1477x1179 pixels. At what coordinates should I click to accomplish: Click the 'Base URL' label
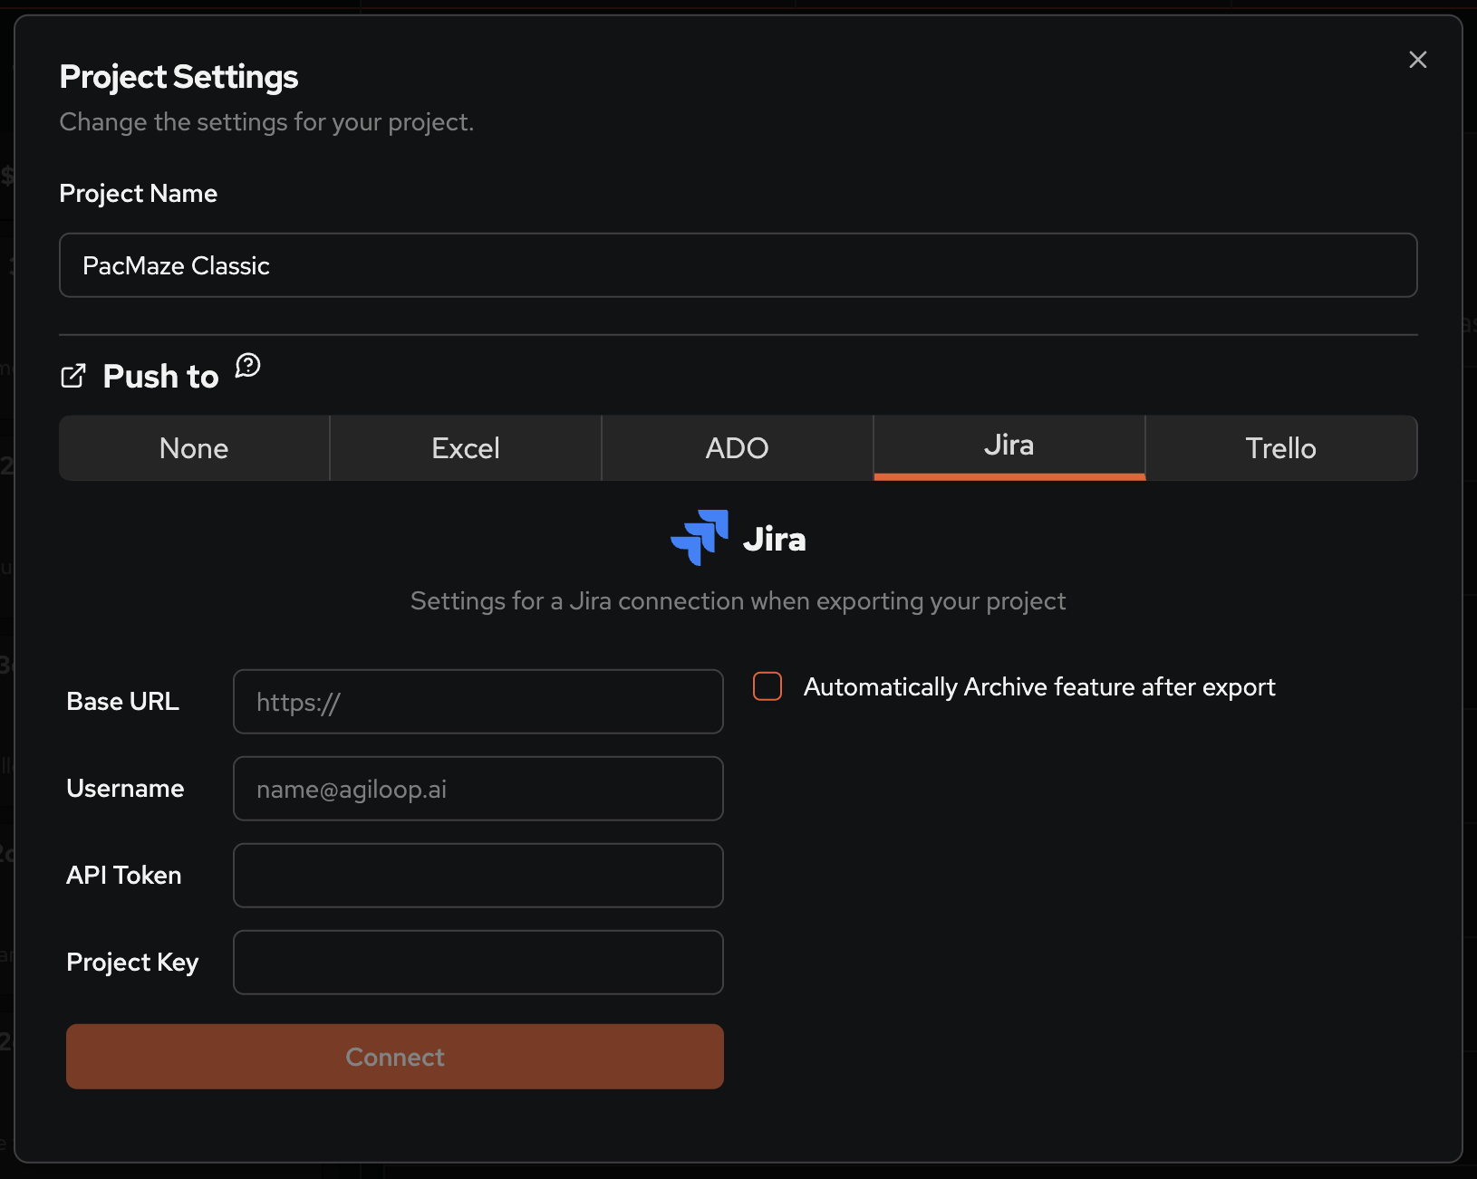(x=123, y=702)
